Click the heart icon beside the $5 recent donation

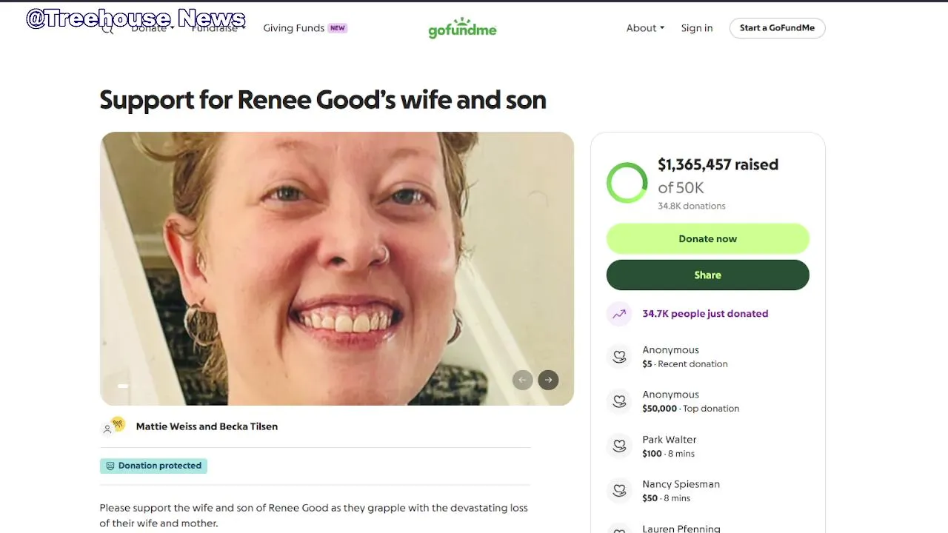click(x=618, y=357)
